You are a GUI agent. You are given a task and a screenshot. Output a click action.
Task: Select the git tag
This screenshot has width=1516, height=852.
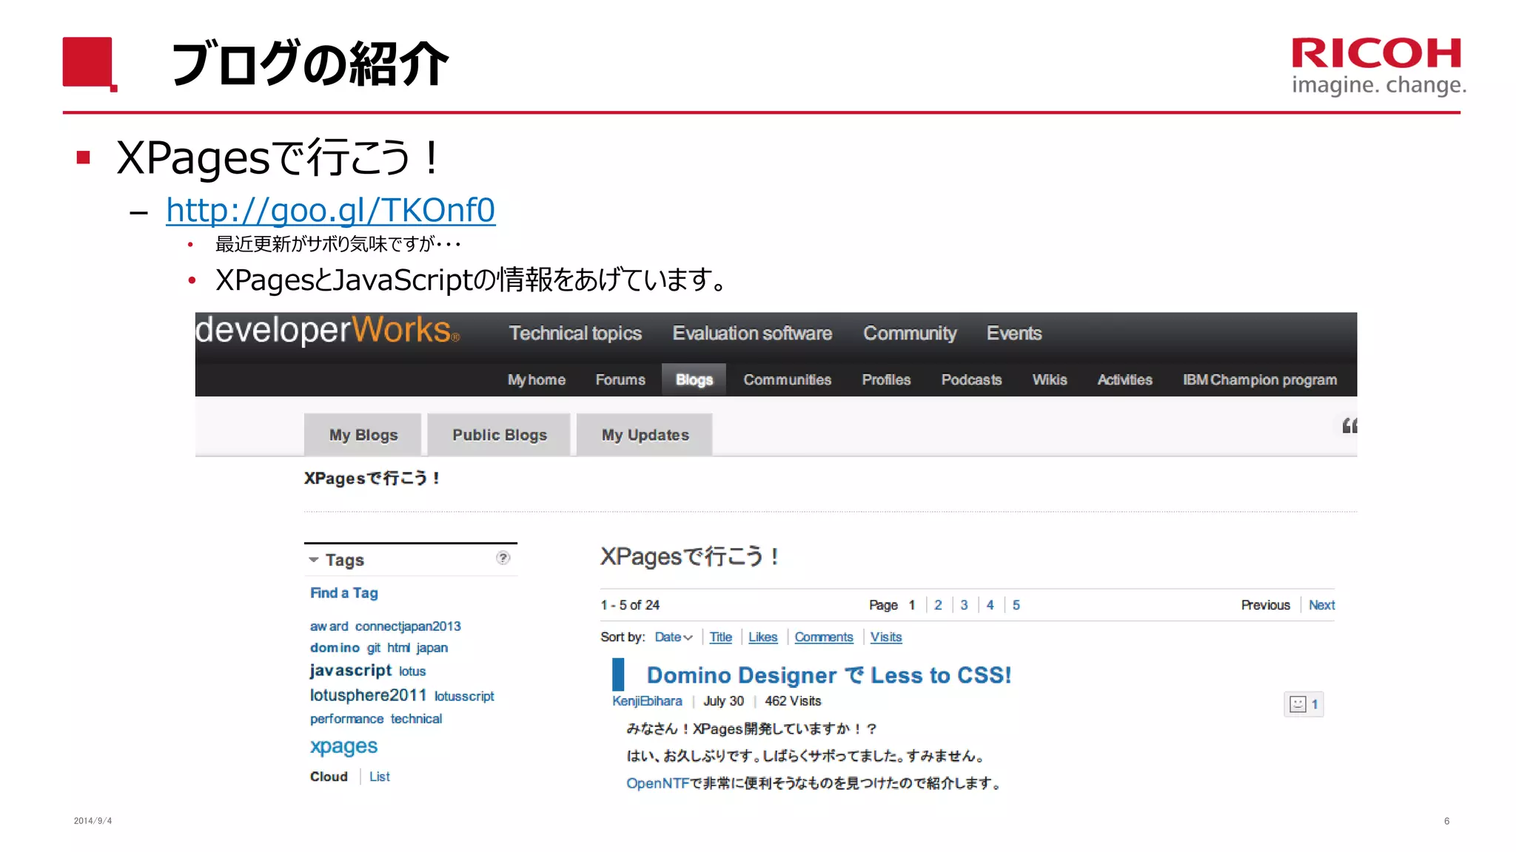pyautogui.click(x=374, y=648)
